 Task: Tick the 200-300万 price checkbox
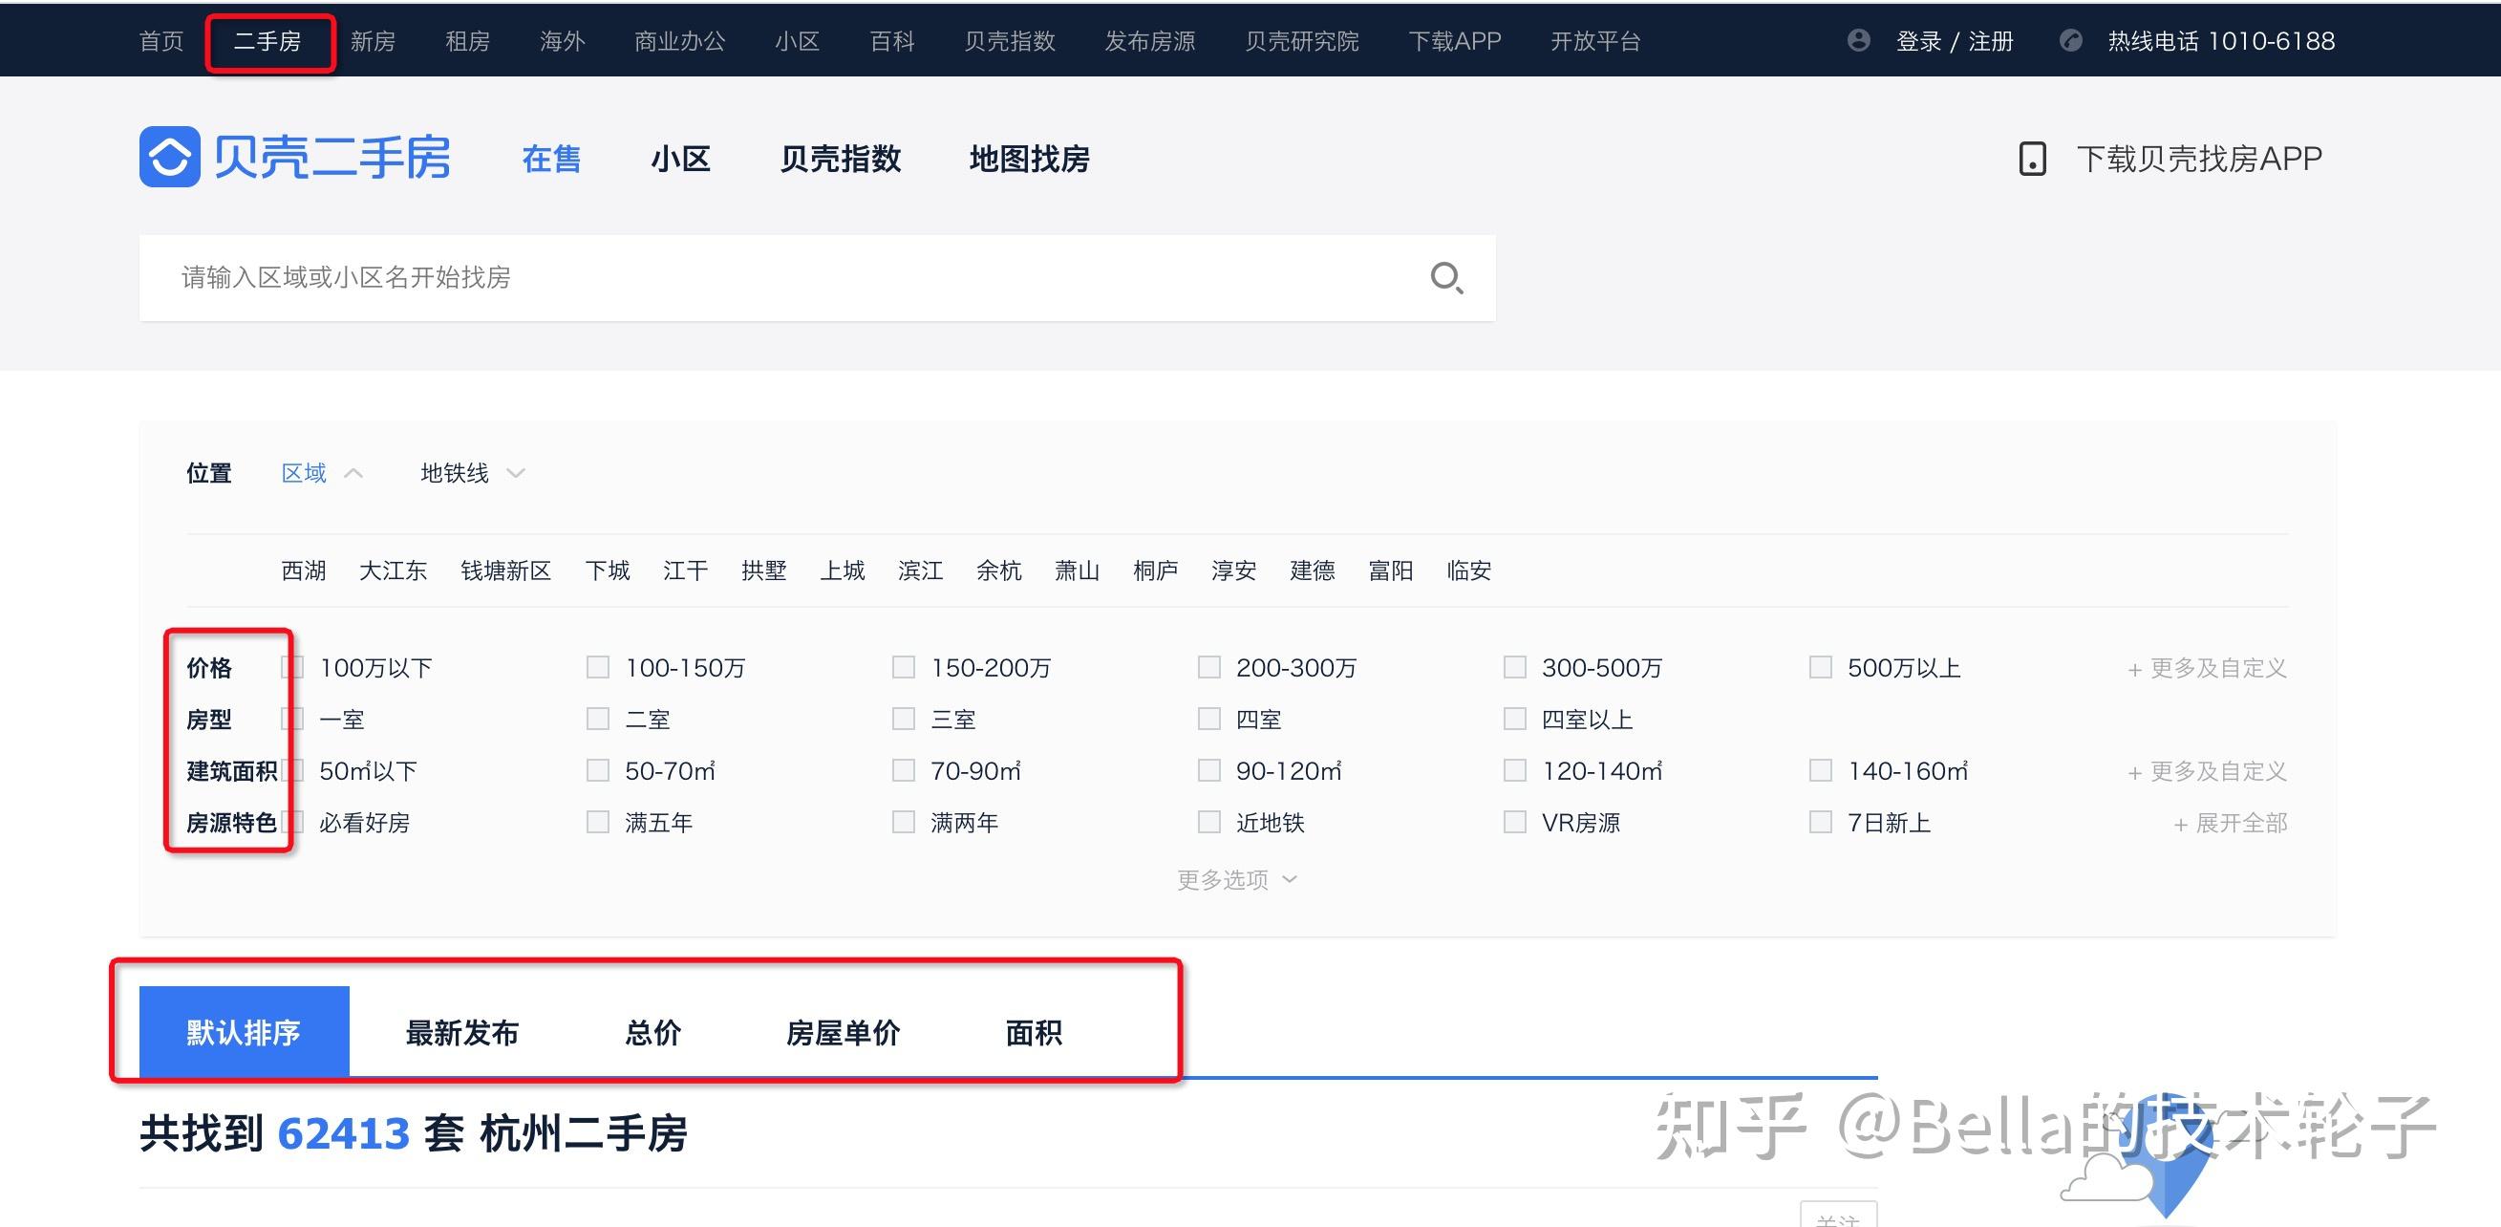[1208, 667]
